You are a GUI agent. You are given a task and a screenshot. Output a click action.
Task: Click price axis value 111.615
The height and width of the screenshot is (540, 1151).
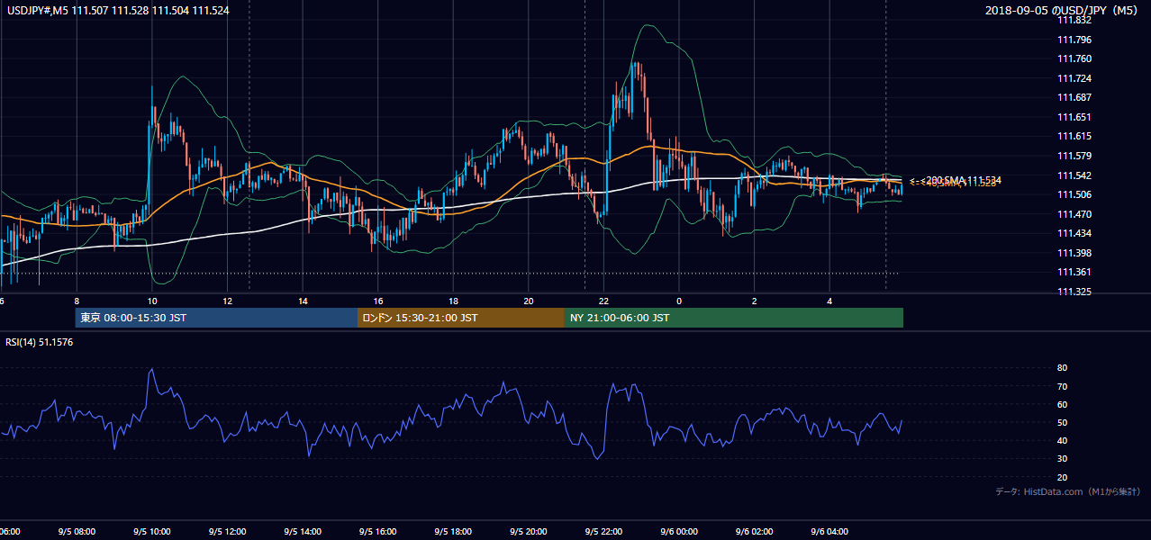tap(1074, 137)
